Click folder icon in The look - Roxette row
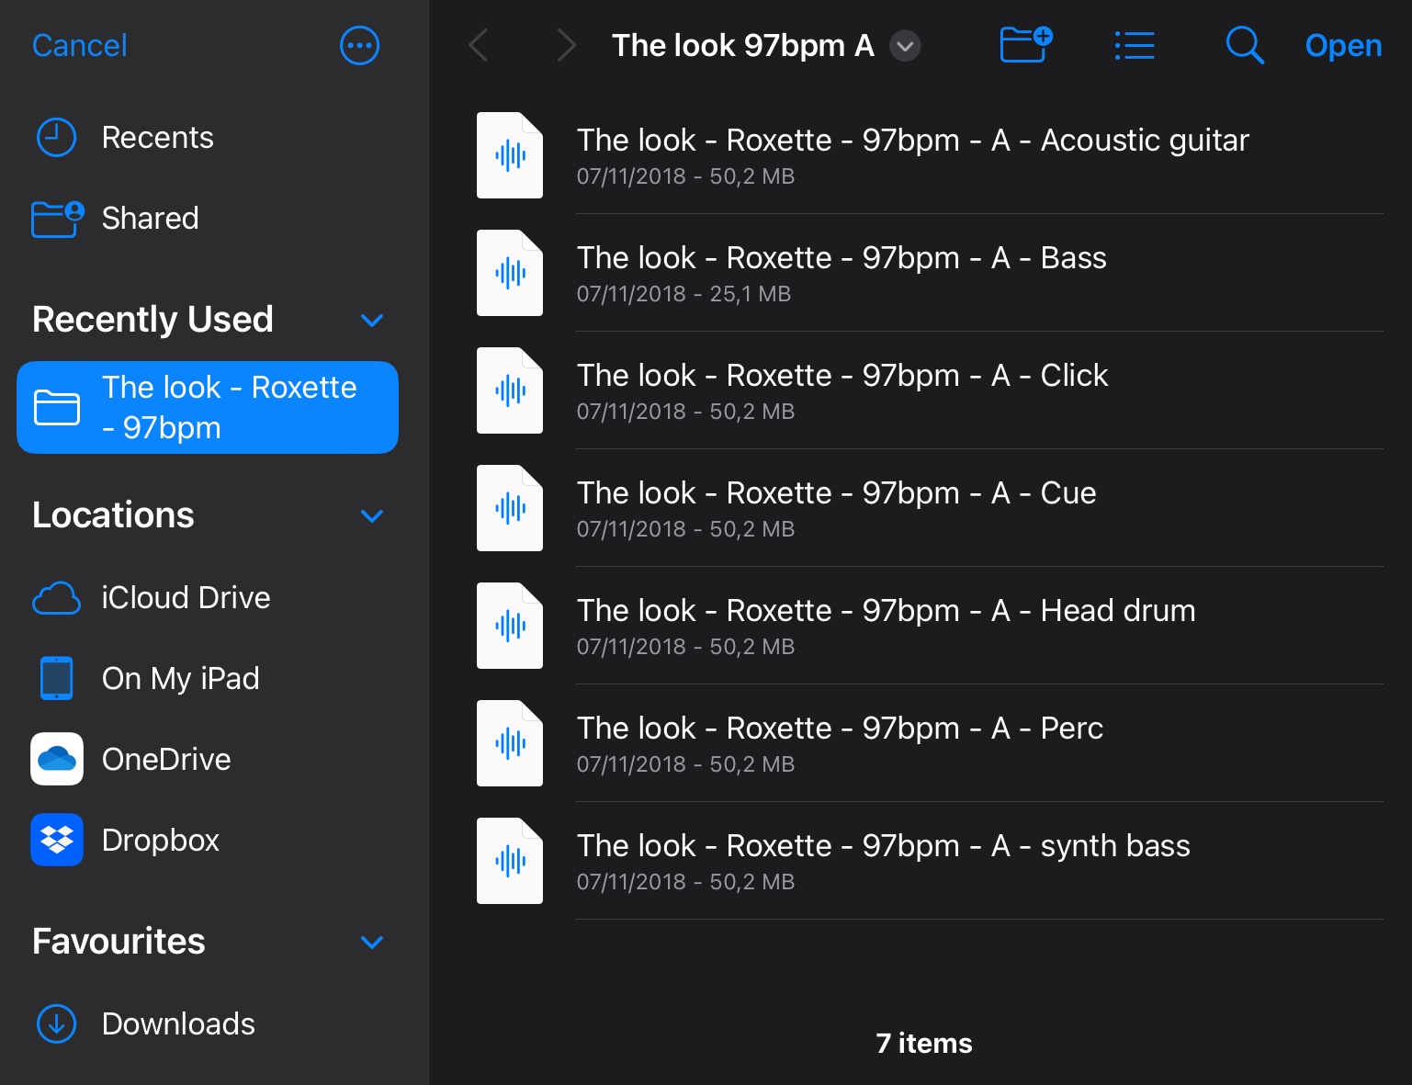 (x=57, y=408)
